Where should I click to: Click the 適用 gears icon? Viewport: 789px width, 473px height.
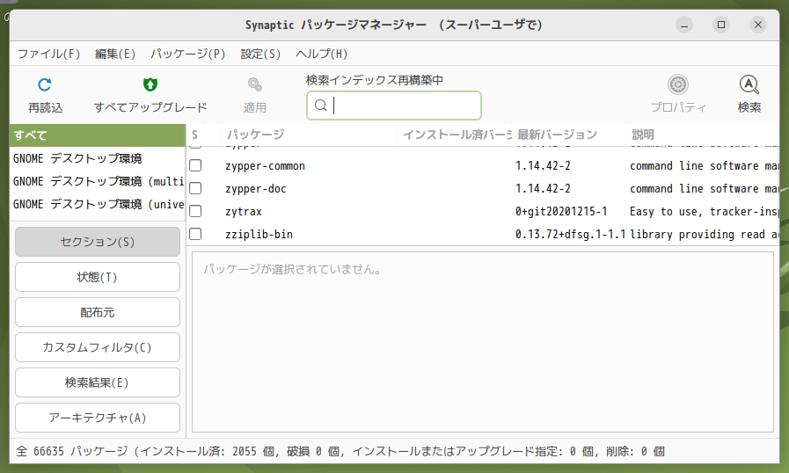pos(254,84)
